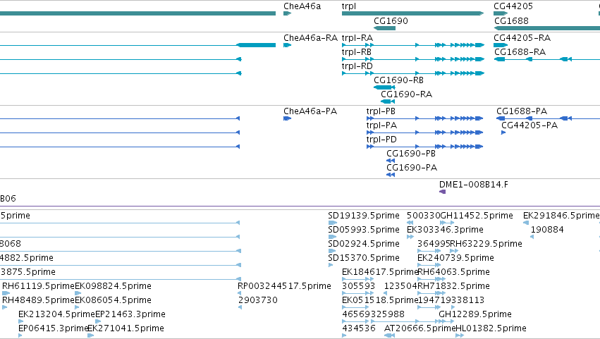This screenshot has height=339, width=600.
Task: Select the 2903730 EST label
Action: 257,300
